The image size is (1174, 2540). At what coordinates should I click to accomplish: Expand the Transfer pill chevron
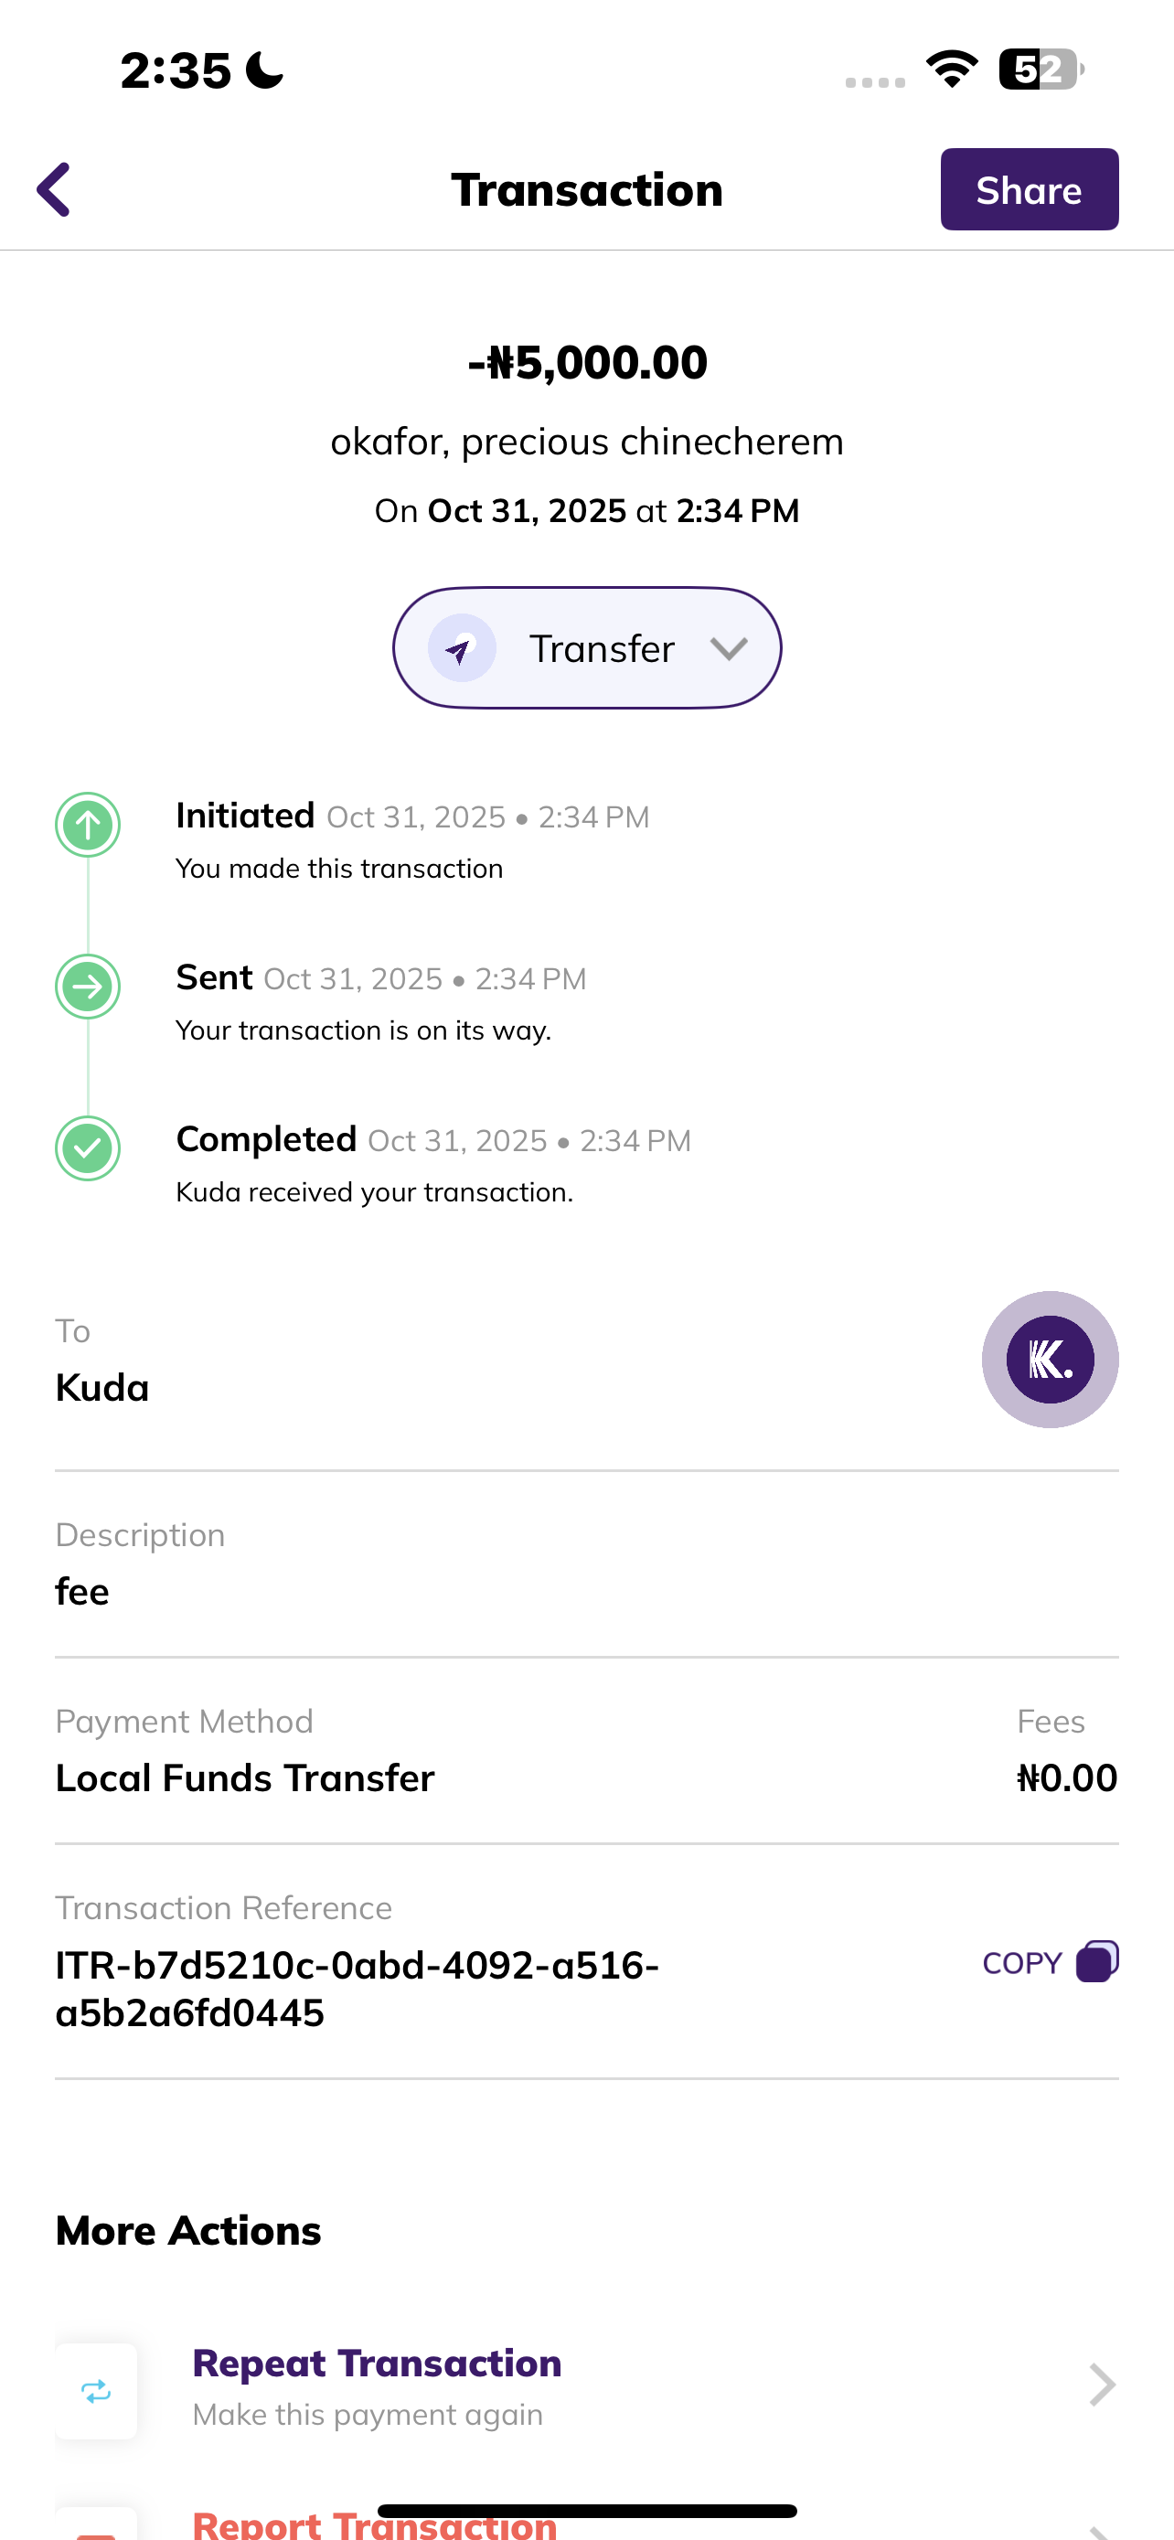tap(730, 649)
